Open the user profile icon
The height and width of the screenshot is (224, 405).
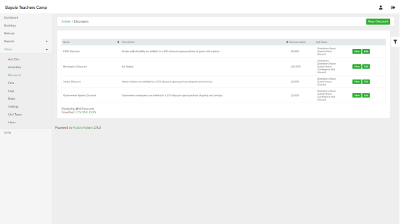click(381, 7)
